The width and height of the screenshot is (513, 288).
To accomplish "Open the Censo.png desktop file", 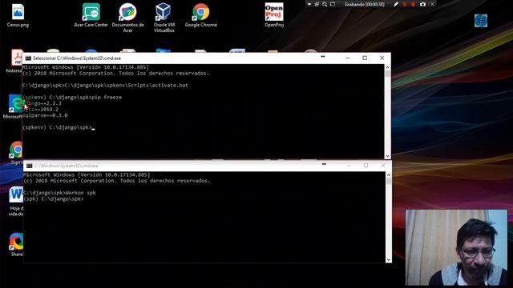I will [18, 15].
